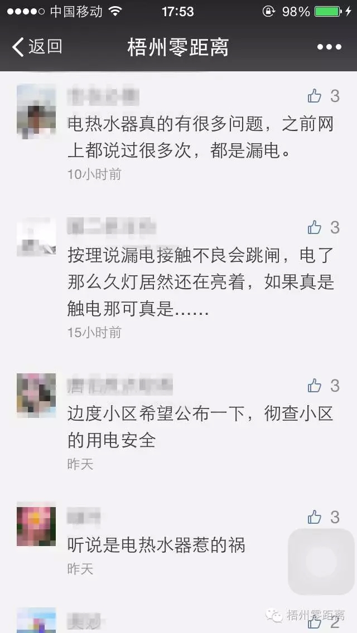Open the third commenter's avatar picture
This screenshot has width=357, height=633.
[x=36, y=395]
